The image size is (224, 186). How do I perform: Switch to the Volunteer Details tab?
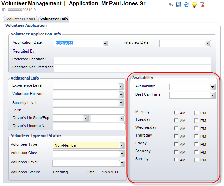coord(21,19)
